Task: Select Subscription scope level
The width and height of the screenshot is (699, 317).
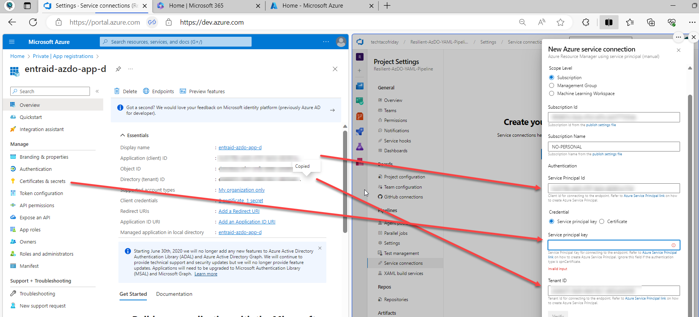Action: (x=551, y=77)
